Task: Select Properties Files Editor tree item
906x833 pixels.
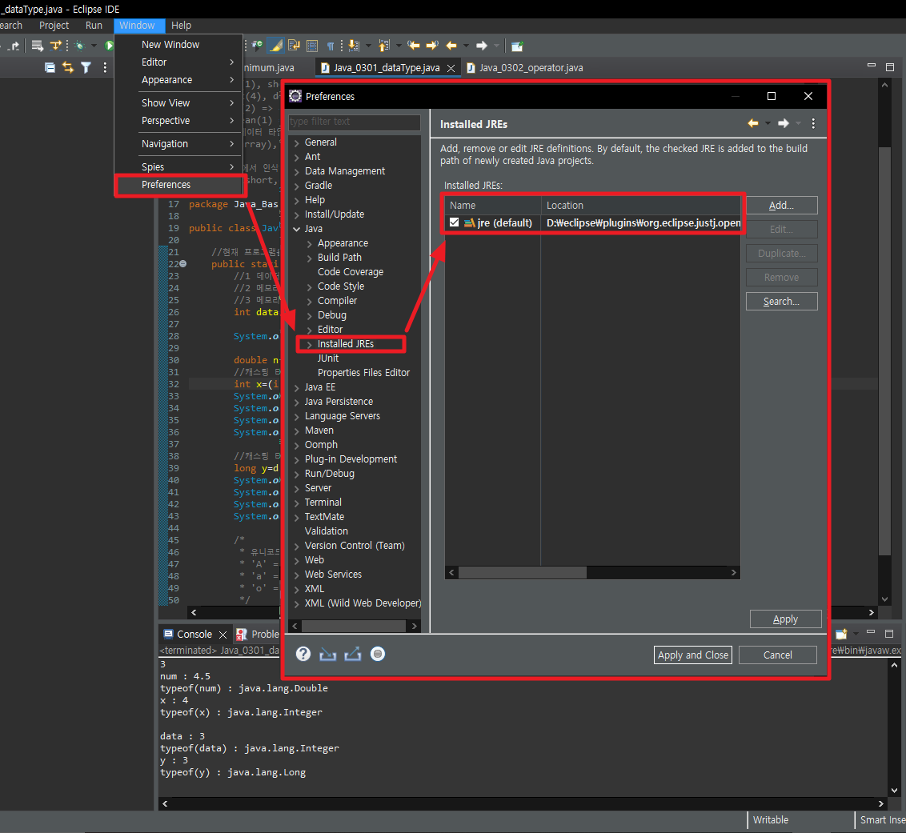Action: [x=363, y=373]
